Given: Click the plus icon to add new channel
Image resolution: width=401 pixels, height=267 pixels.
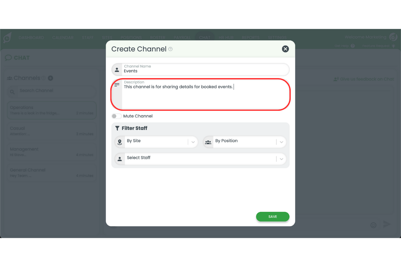Looking at the screenshot, I should 50,78.
